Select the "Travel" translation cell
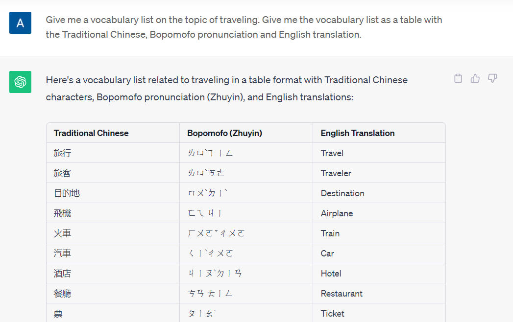Viewport: 513px width, 322px height. tap(332, 153)
